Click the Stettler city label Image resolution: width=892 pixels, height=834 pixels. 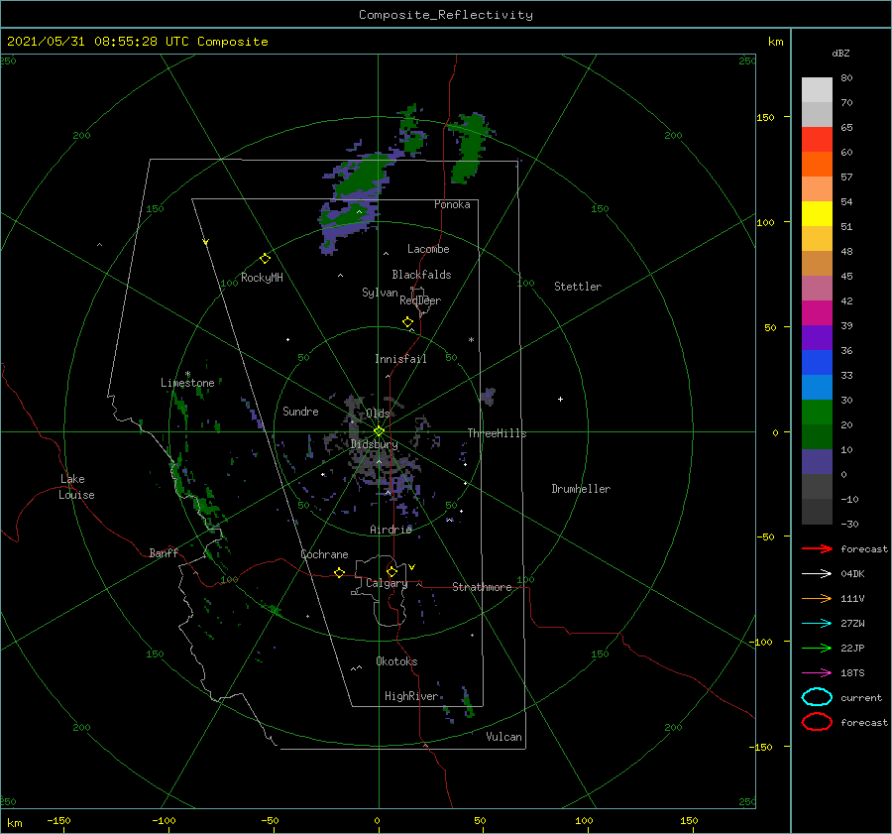click(578, 287)
